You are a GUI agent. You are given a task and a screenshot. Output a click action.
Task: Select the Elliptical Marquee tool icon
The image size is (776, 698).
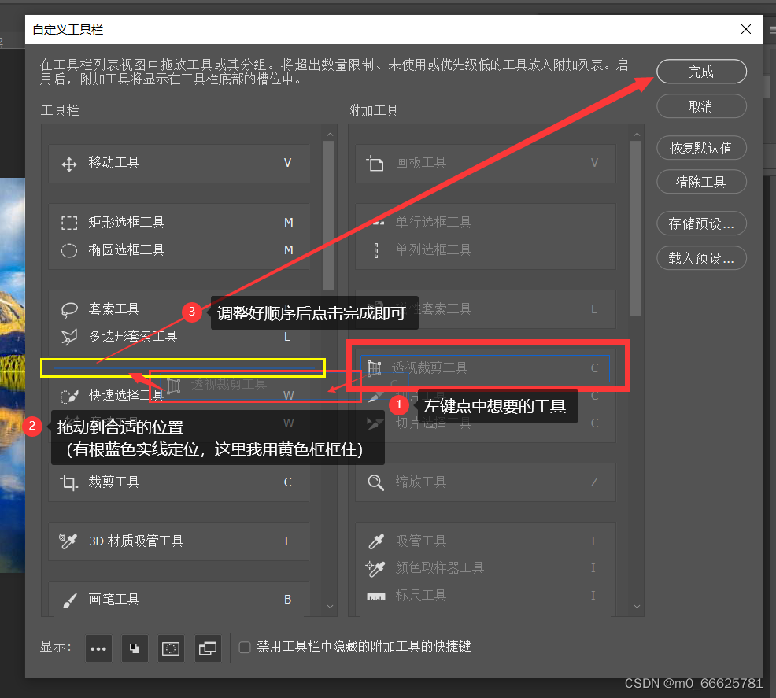click(x=68, y=250)
